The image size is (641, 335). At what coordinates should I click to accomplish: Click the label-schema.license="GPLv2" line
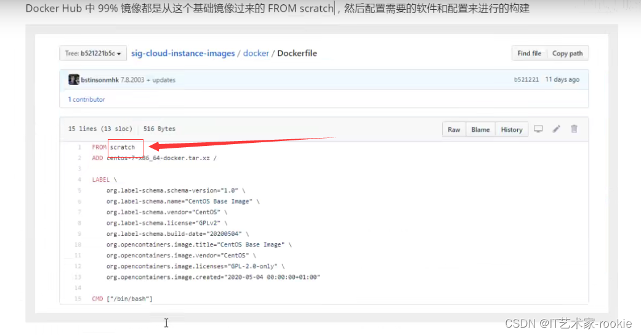tap(167, 223)
